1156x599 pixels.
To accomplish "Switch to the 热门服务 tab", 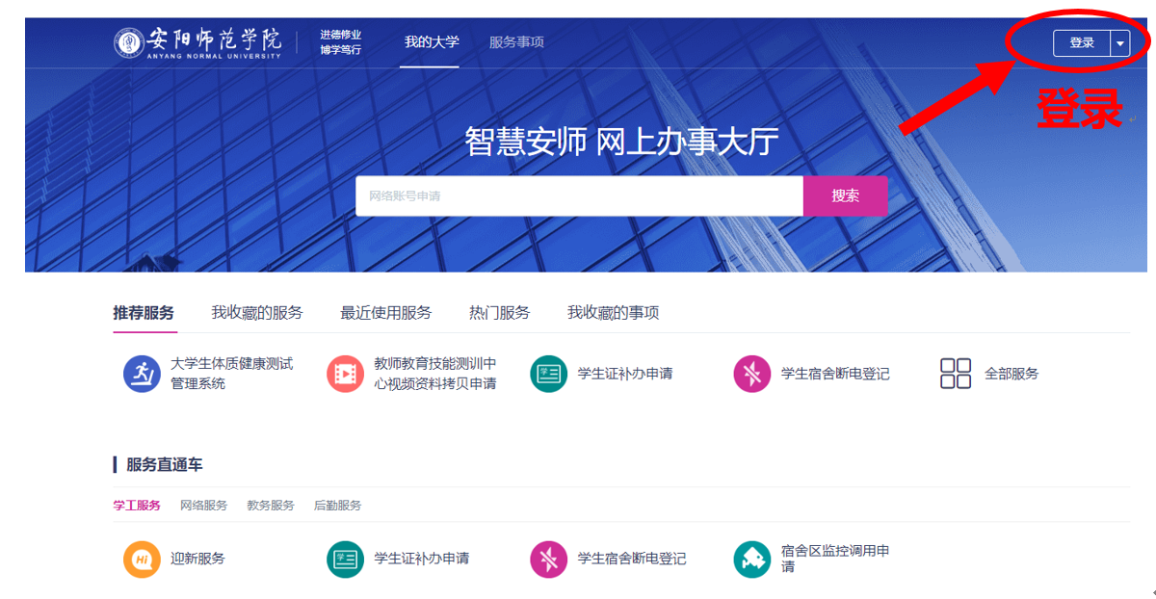I will (499, 313).
